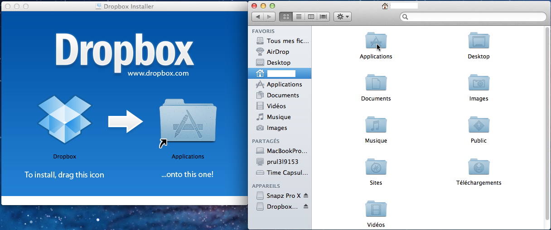Select Vidéos in Finder sidebar
Image resolution: width=551 pixels, height=230 pixels.
pyautogui.click(x=280, y=106)
